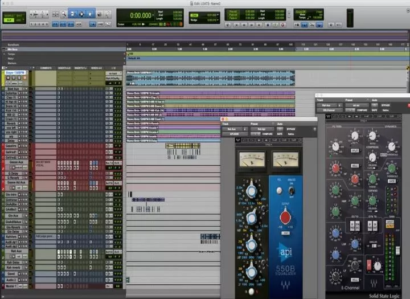Toggle first BELL button on SSL E-Channel
The height and width of the screenshot is (299, 410).
pos(355,166)
